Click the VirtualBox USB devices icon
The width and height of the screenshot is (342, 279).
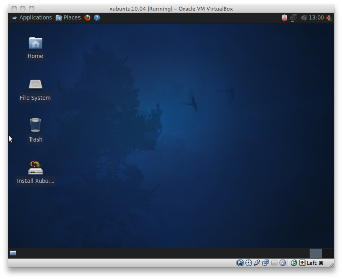(257, 263)
